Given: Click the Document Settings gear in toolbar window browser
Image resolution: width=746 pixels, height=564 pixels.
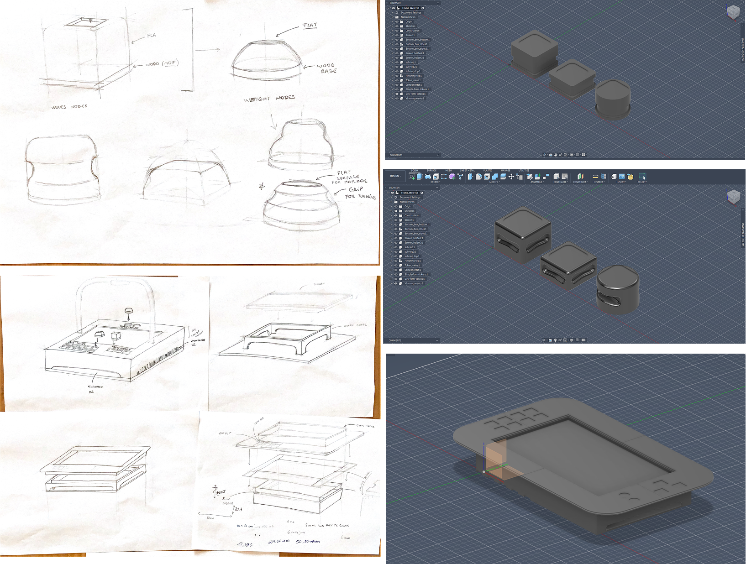Looking at the screenshot, I should (x=396, y=197).
